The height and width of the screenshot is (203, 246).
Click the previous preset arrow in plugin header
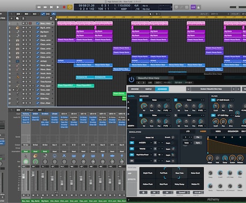coord(139,83)
